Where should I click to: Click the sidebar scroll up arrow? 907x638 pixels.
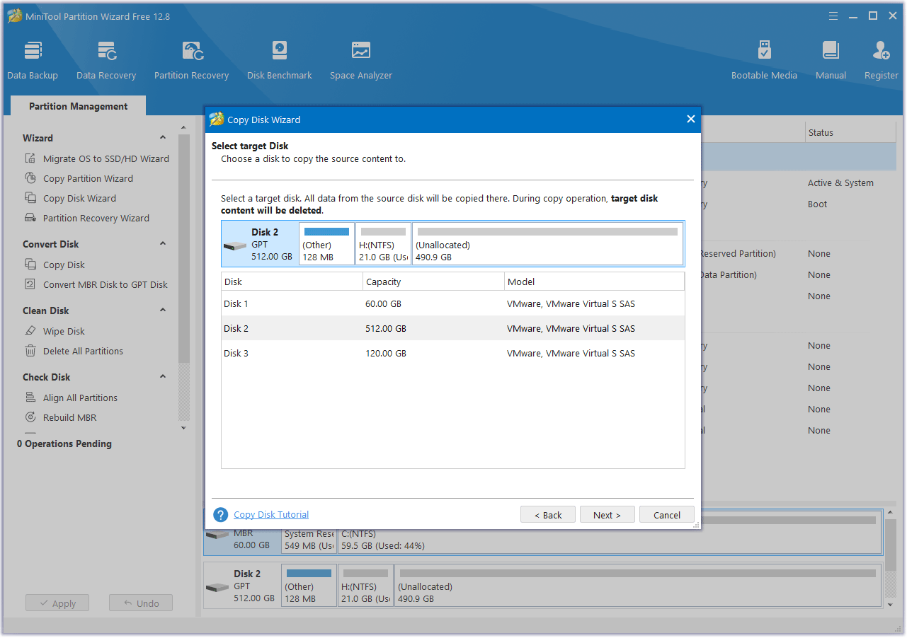(184, 127)
